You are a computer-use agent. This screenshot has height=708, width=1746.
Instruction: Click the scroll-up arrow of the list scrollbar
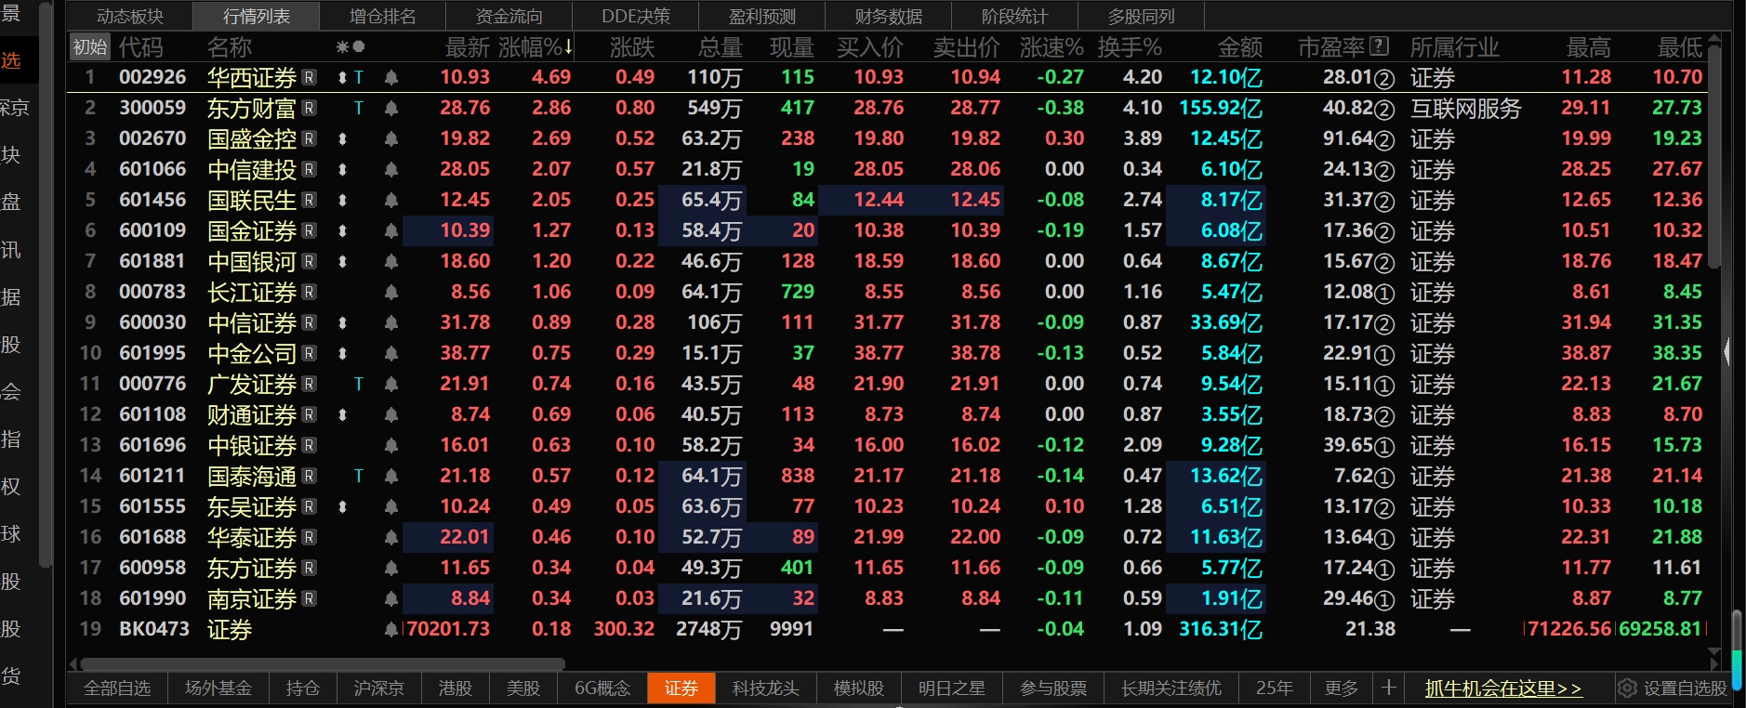[1714, 39]
